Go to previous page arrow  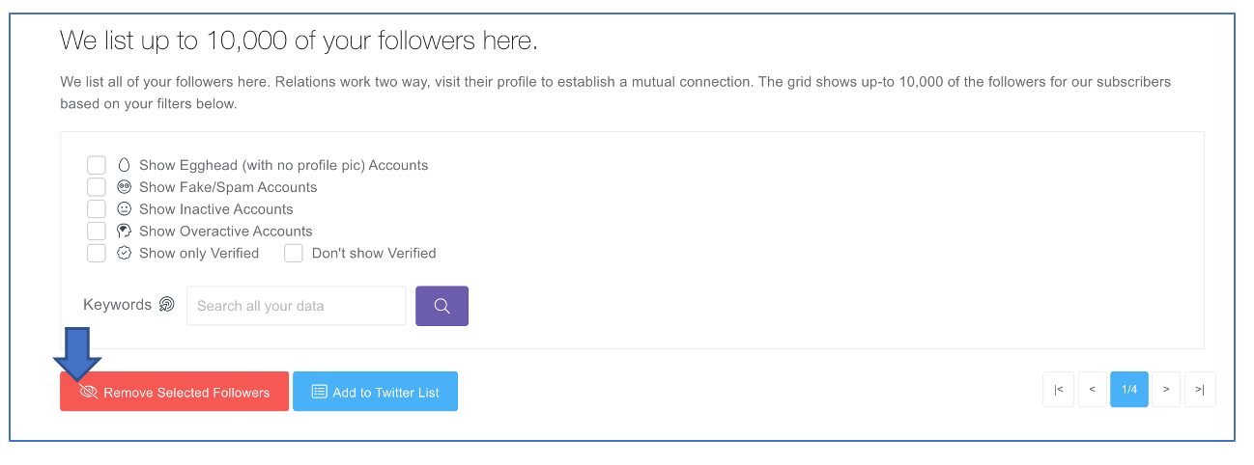click(1093, 389)
